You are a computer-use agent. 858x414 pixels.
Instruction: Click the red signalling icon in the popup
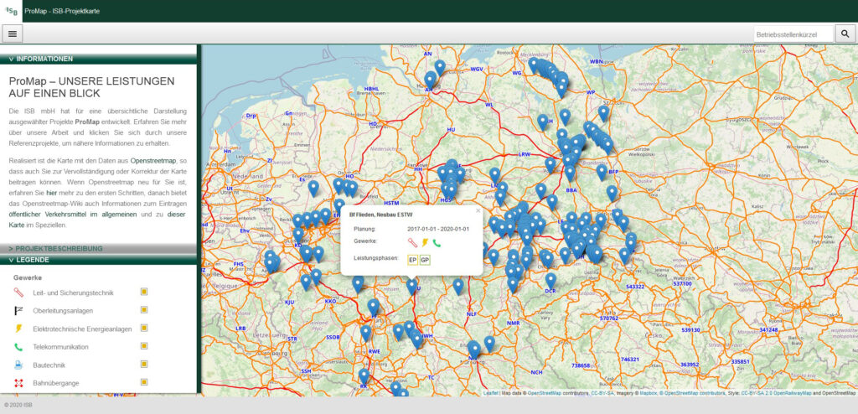[412, 243]
